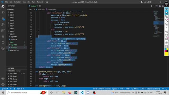Open the timeline history editor icon
The image size is (169, 95).
pos(157,6)
